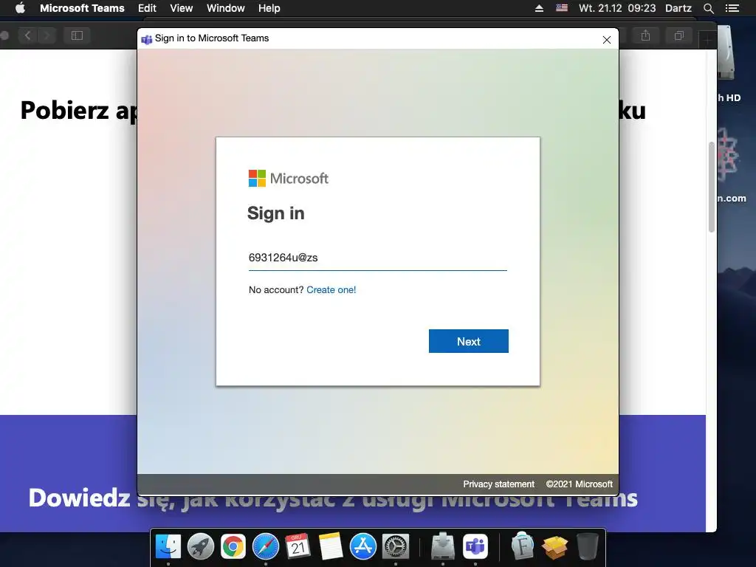
Task: Click the Sign in heading text
Action: tap(276, 213)
